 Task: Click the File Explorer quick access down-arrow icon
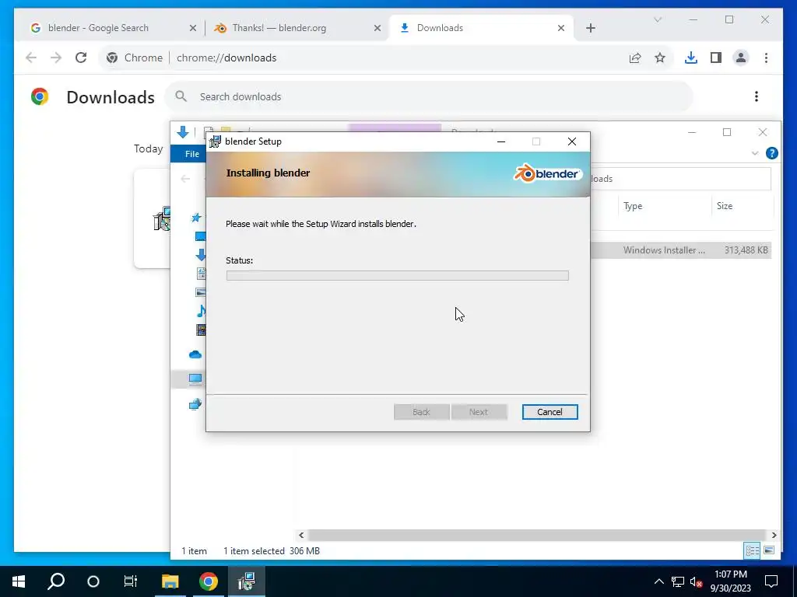183,132
